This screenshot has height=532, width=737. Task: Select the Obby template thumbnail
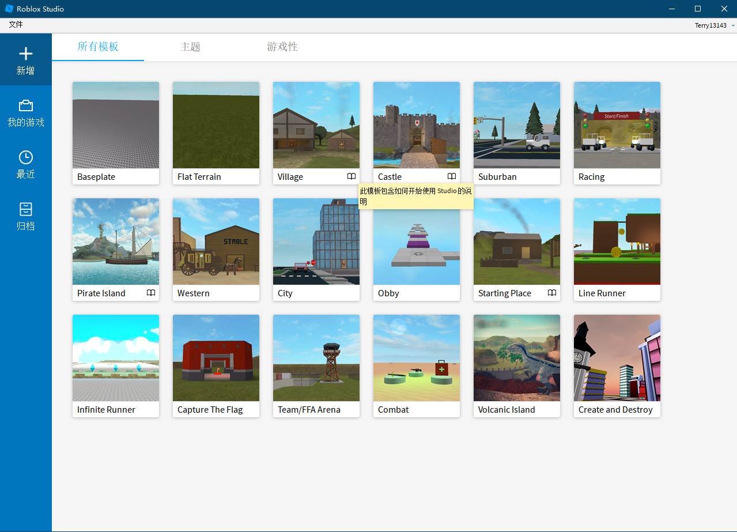click(417, 248)
